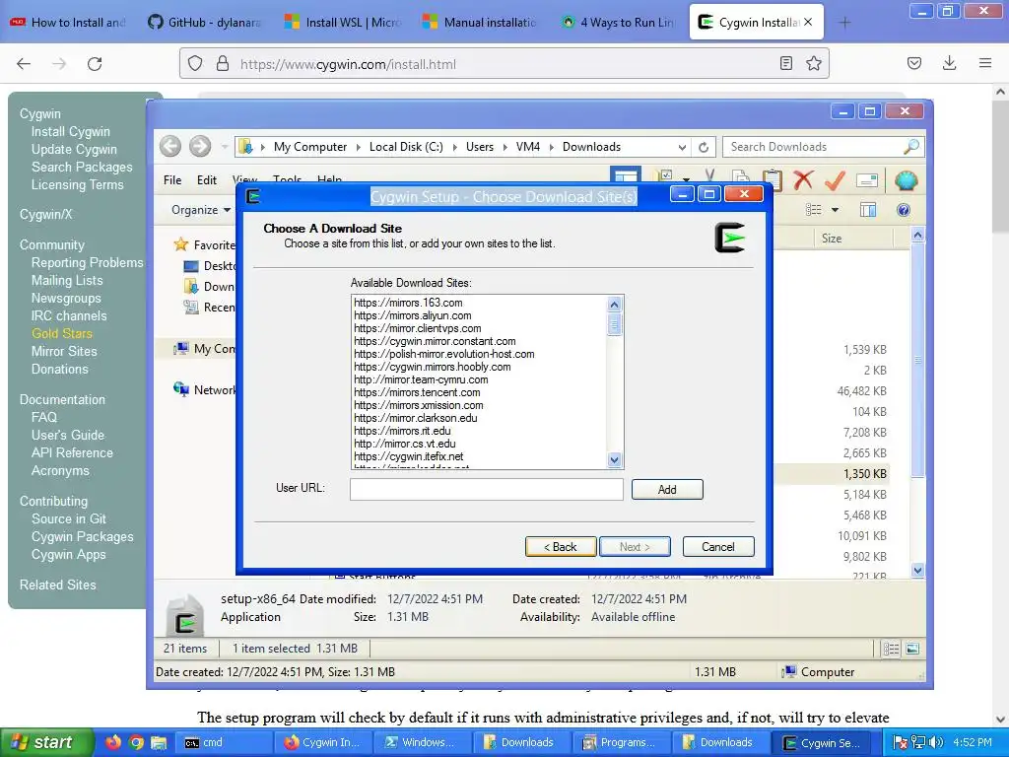Launch Firefox from the quick launch bar
This screenshot has width=1009, height=757.
pos(113,742)
